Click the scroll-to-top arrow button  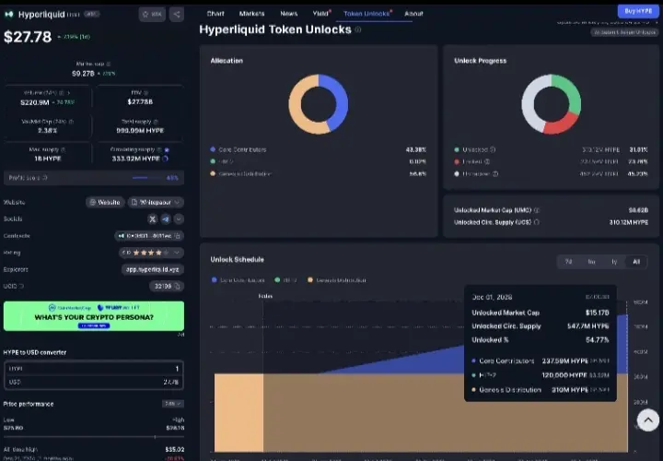(647, 420)
